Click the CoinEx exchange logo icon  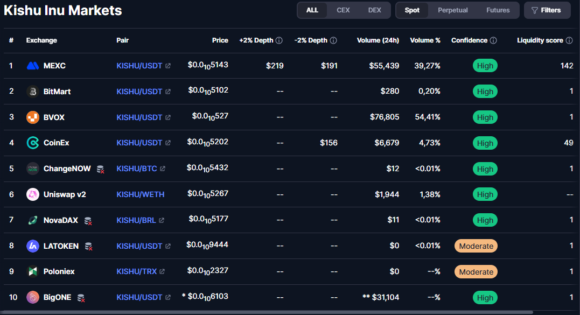point(33,143)
